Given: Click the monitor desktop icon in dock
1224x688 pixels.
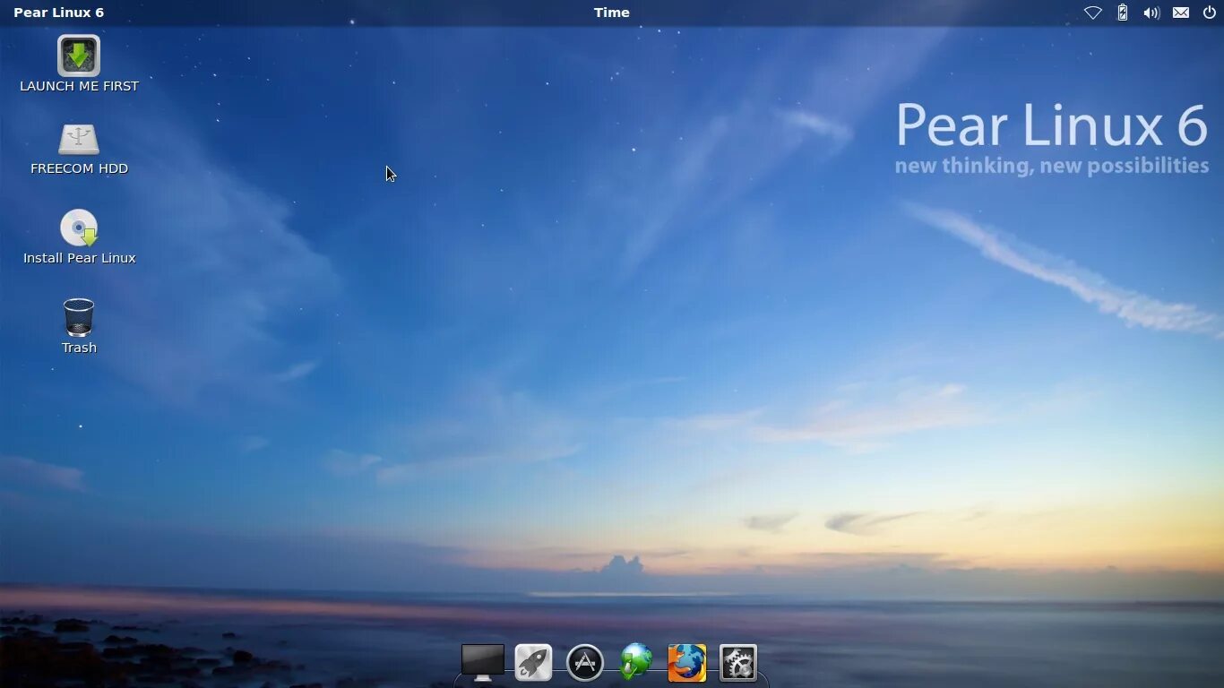Looking at the screenshot, I should 483,663.
